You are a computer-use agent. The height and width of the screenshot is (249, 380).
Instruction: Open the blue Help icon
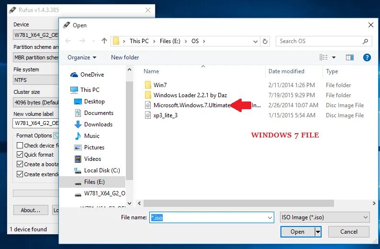367,57
